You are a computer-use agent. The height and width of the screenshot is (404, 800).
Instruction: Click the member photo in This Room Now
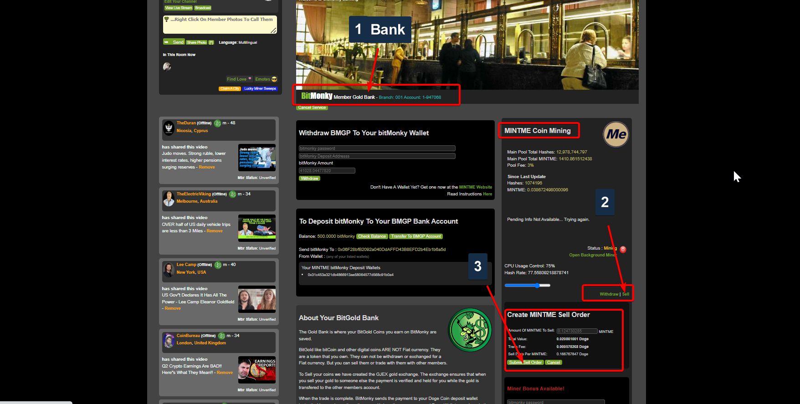pos(167,67)
